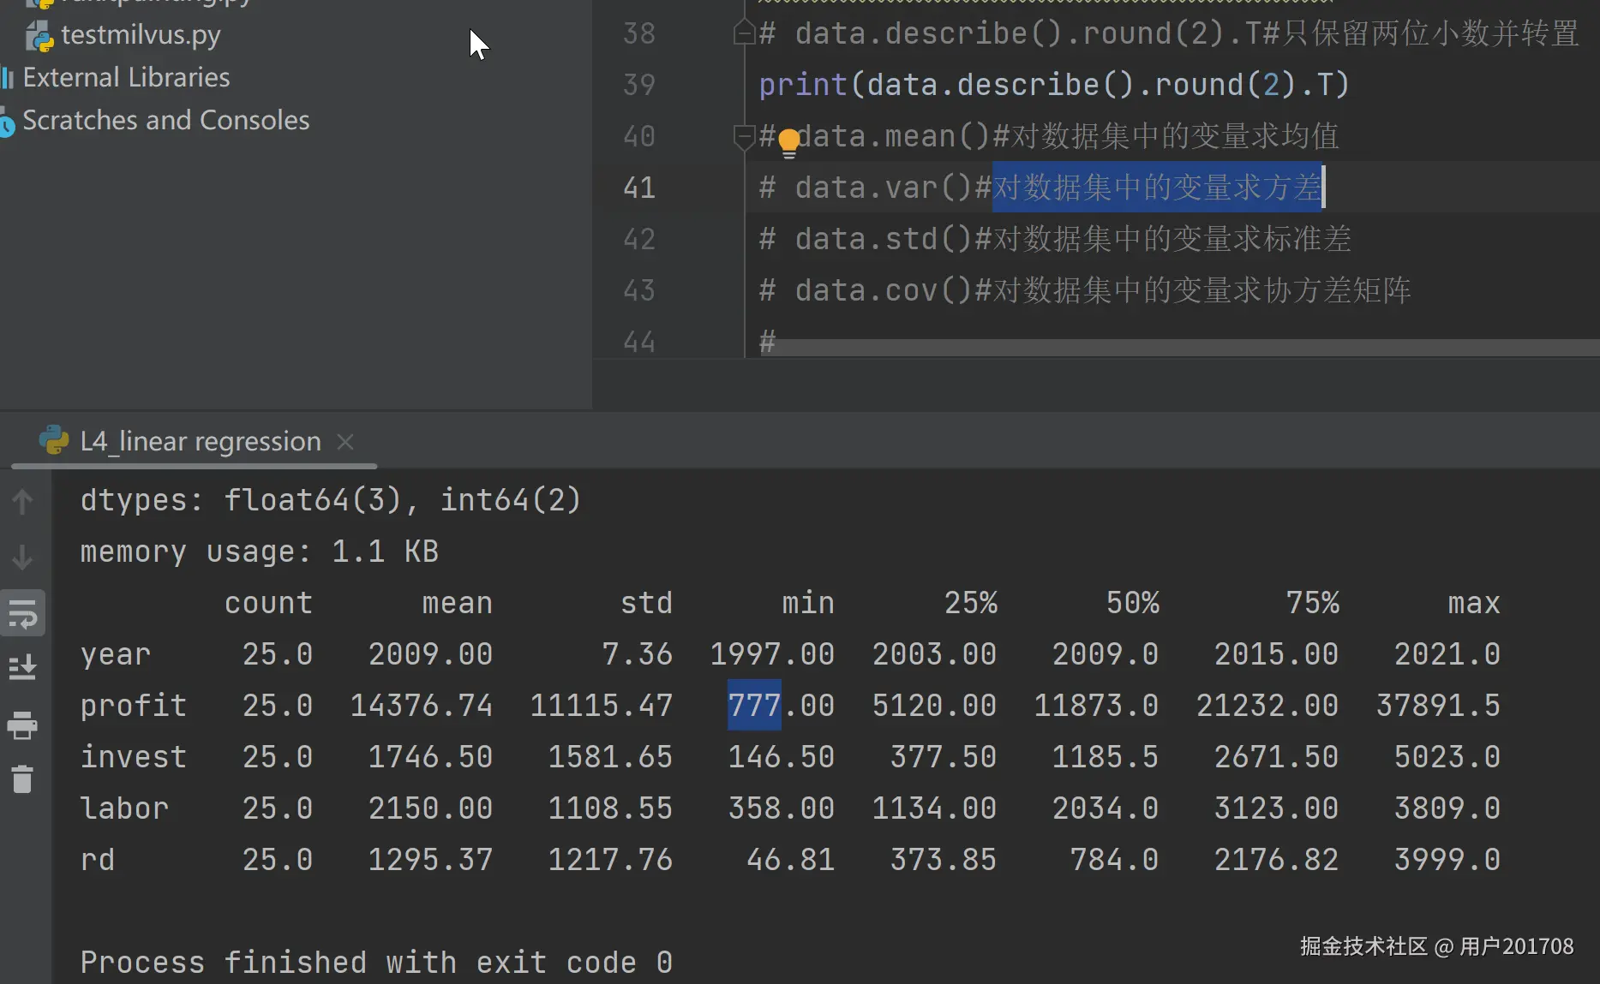Click the print(data.describe().round(2).T) code line

click(x=1054, y=85)
